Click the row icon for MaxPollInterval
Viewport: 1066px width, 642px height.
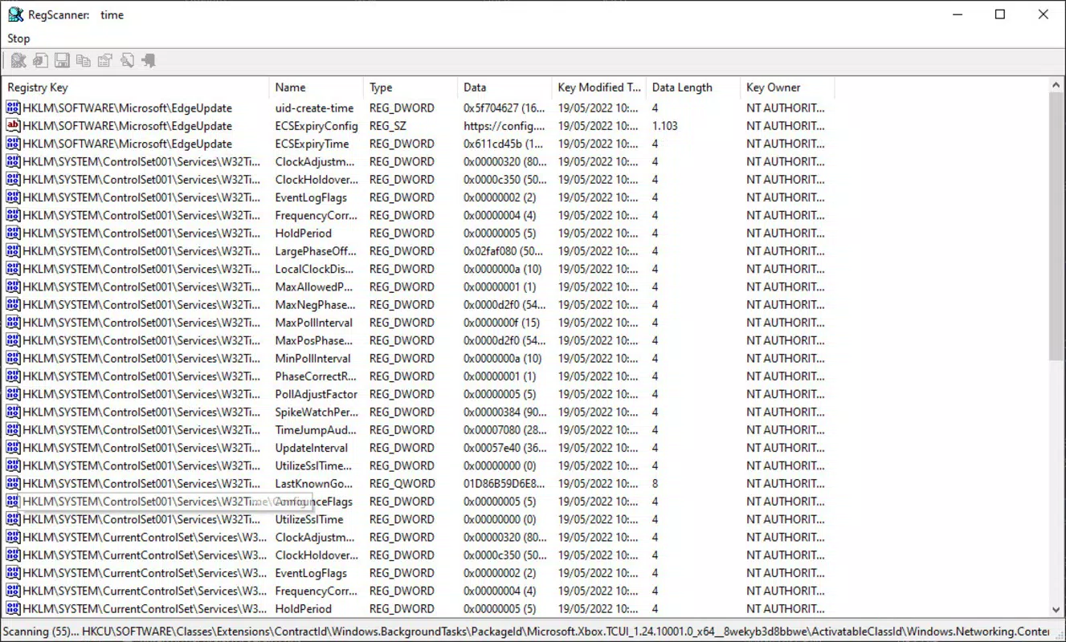(x=13, y=323)
